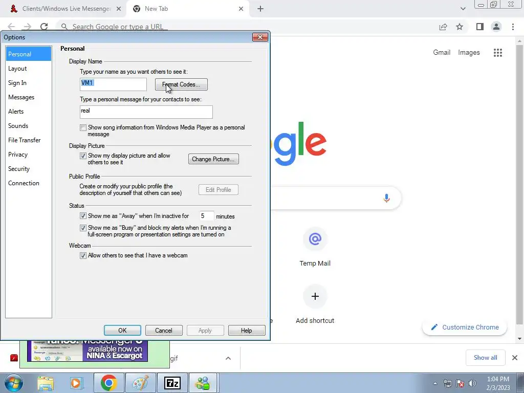Image resolution: width=524 pixels, height=393 pixels.
Task: Close the New Tab tab
Action: (x=241, y=9)
